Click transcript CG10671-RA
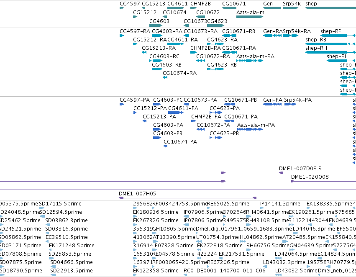Viewport: 356px width, 277px height. tap(239, 48)
